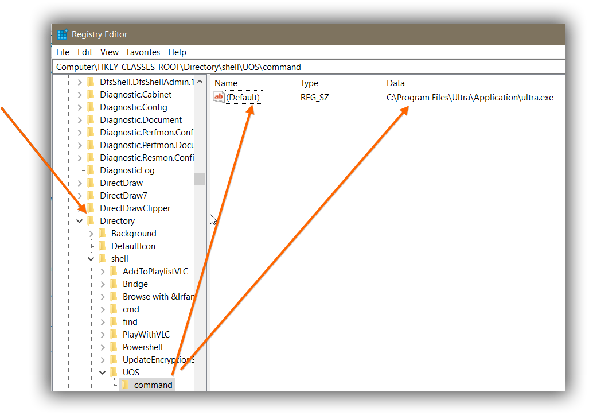Click the registry path address bar

point(308,67)
